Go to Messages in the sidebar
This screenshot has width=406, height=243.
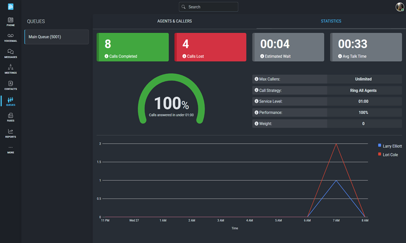(x=10, y=54)
